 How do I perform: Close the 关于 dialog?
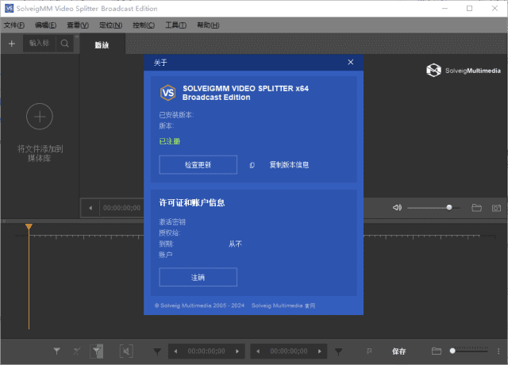350,62
